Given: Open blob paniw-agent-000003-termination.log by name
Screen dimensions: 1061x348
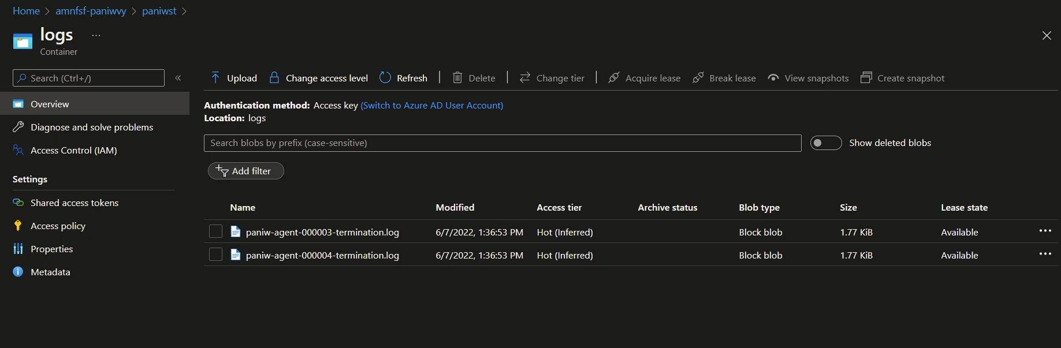Looking at the screenshot, I should [322, 232].
